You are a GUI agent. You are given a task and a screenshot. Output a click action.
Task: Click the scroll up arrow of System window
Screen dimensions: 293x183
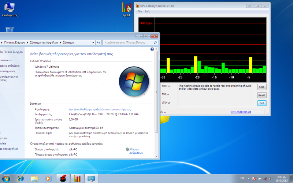[157, 49]
